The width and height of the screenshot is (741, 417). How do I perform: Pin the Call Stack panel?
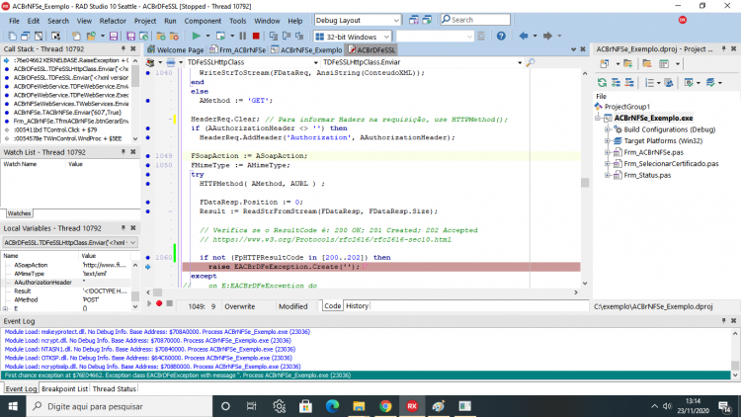(123, 48)
